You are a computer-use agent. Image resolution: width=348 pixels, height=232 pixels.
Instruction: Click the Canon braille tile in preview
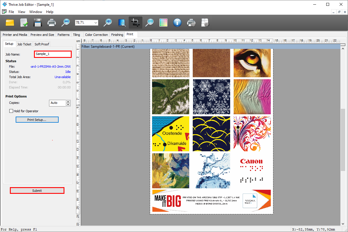(252, 171)
